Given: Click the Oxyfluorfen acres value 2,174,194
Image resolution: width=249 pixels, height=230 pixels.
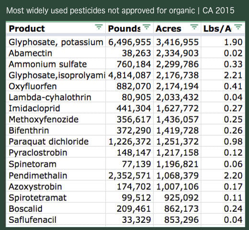Looking at the screenshot, I should (177, 86).
